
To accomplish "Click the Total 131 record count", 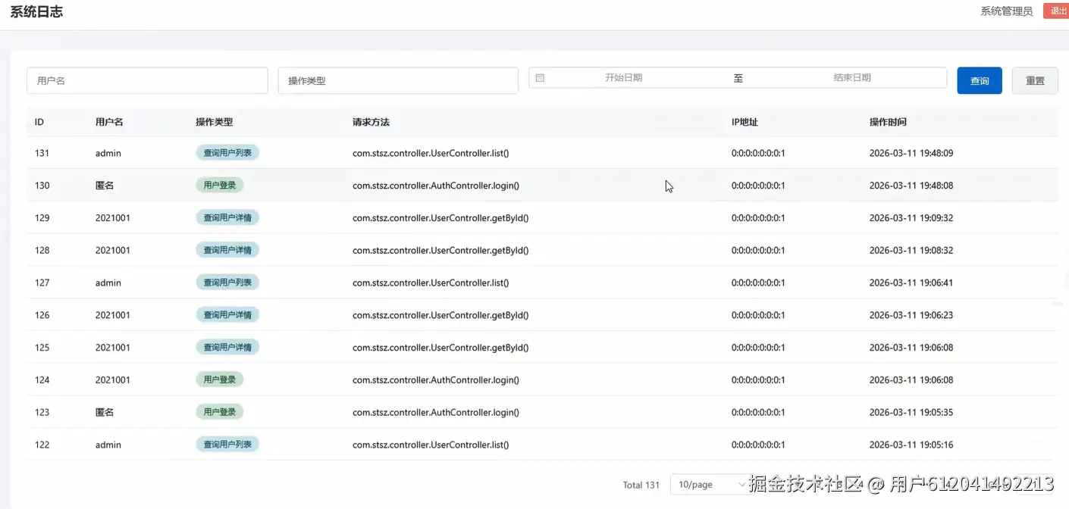I will [x=641, y=485].
